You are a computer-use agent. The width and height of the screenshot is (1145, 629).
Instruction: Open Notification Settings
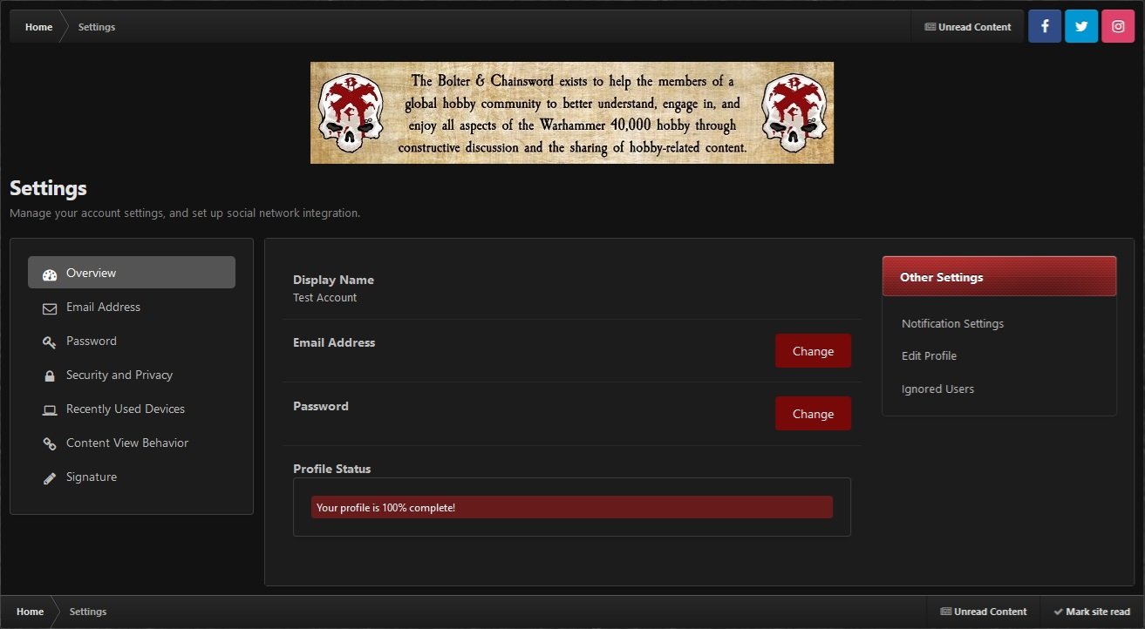pyautogui.click(x=952, y=323)
